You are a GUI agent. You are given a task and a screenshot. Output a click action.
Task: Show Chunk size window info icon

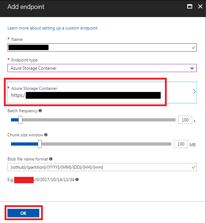point(46,135)
